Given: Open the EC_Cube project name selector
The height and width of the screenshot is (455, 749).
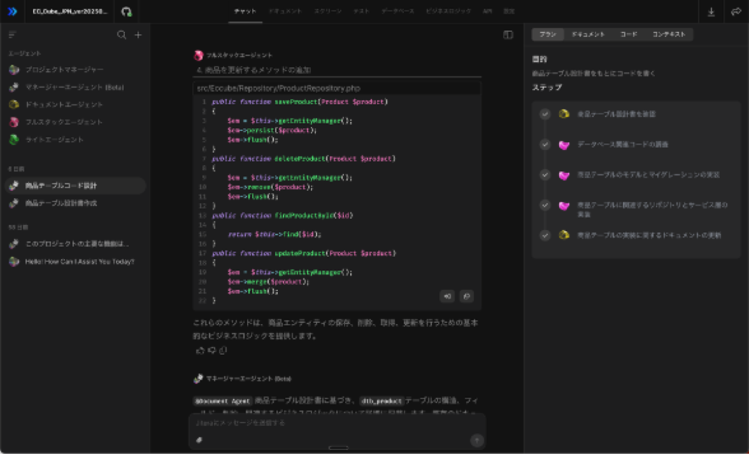Looking at the screenshot, I should (x=70, y=12).
